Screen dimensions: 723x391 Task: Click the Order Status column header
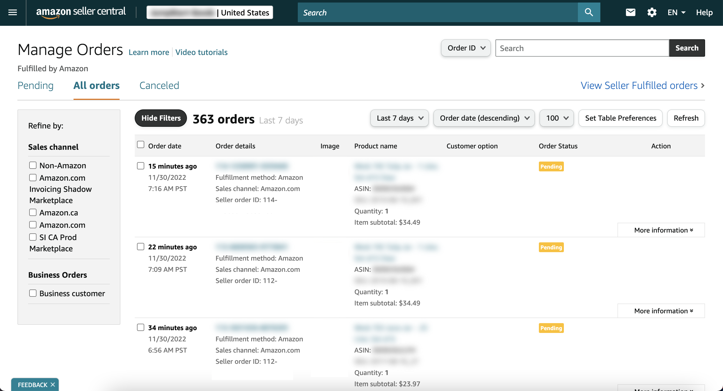pyautogui.click(x=558, y=146)
